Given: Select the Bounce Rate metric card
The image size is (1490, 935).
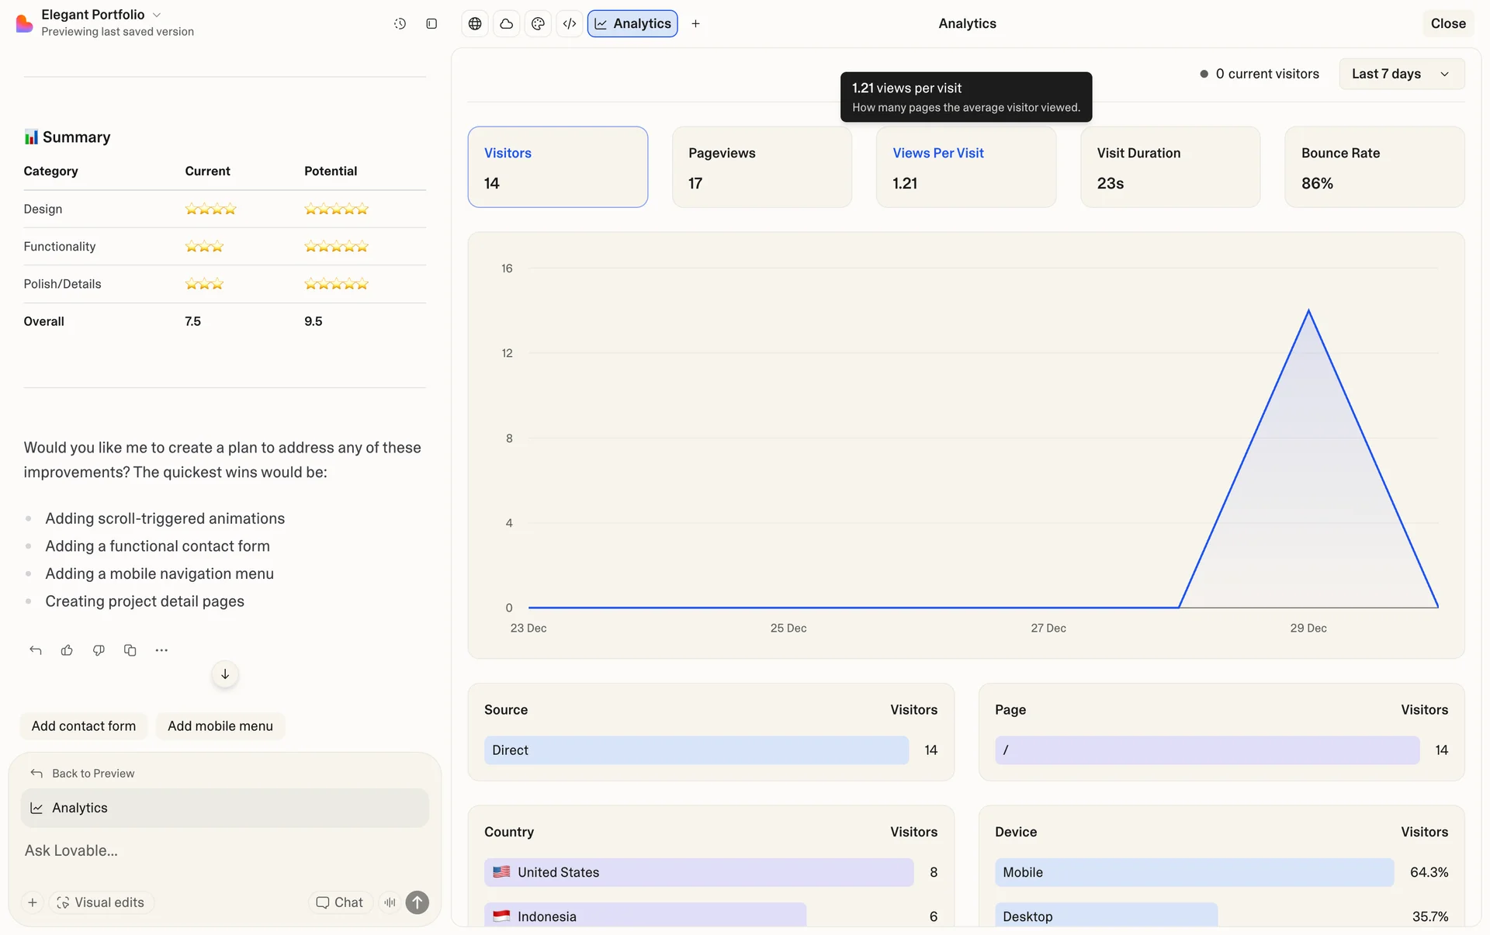Looking at the screenshot, I should 1374,167.
